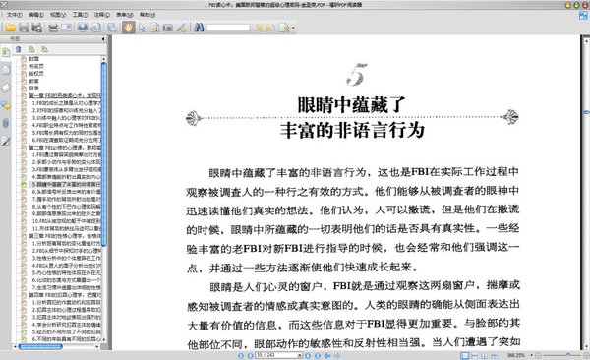Open the page thumbnails sidebar tab
The width and height of the screenshot is (590, 360).
coord(6,70)
